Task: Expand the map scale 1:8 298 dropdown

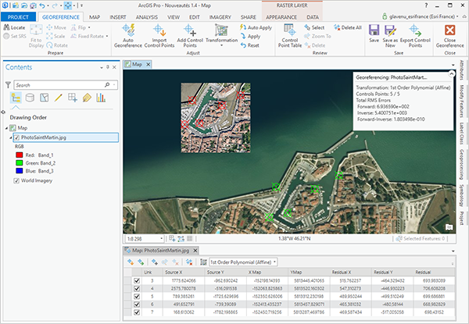Action: click(x=161, y=237)
